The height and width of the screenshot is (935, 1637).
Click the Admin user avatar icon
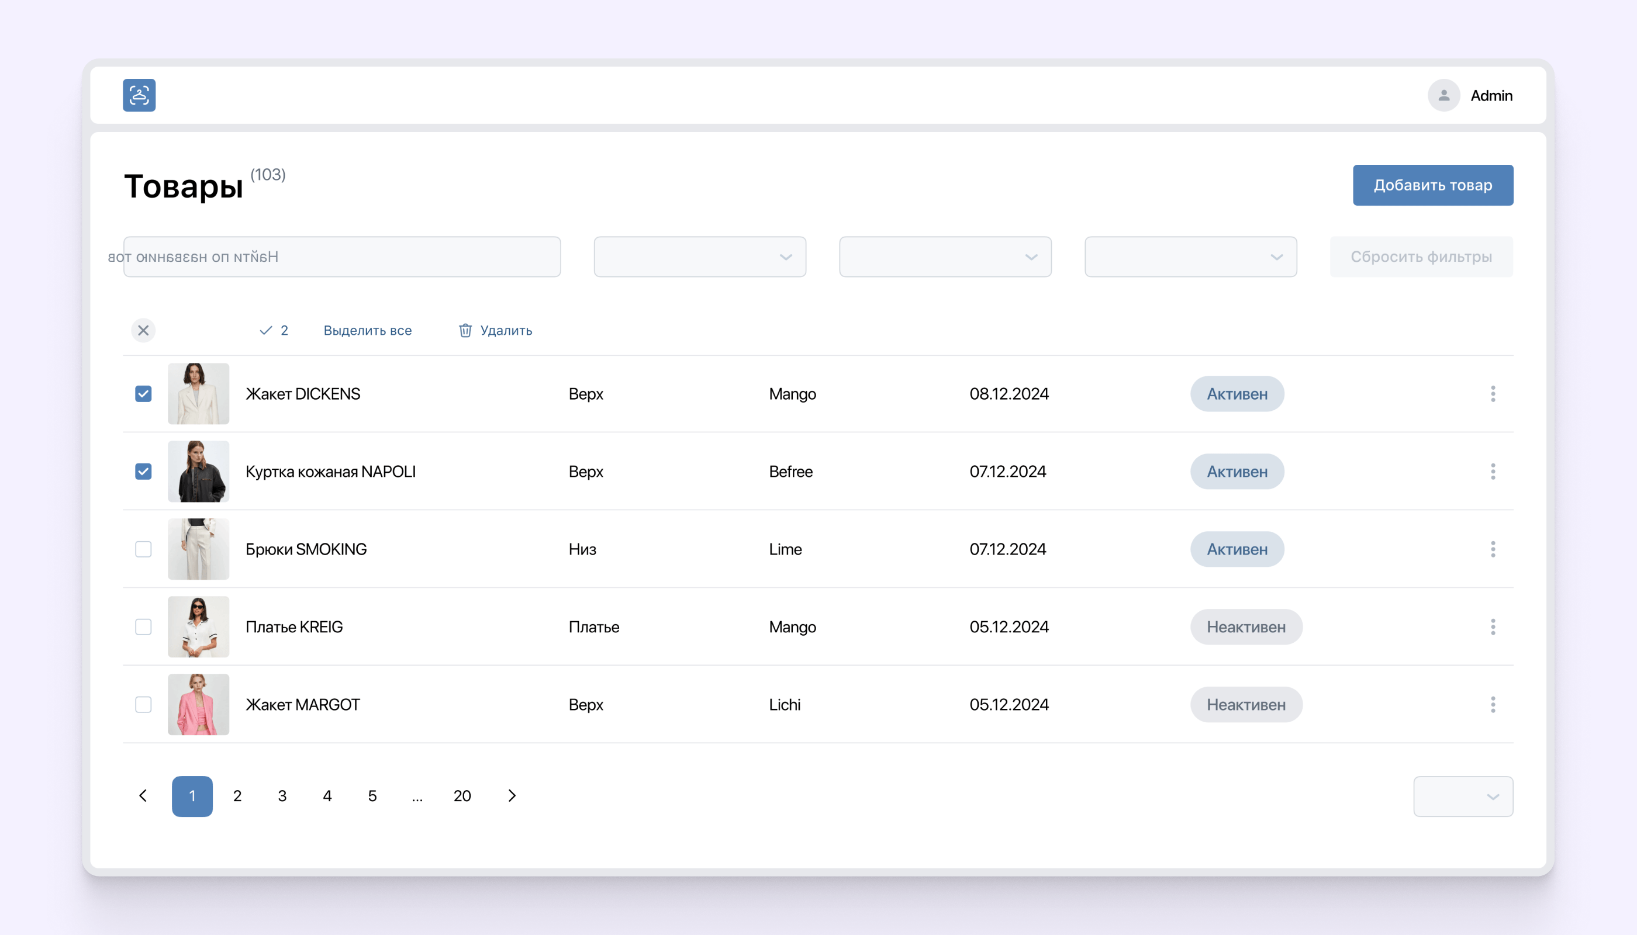1443,95
